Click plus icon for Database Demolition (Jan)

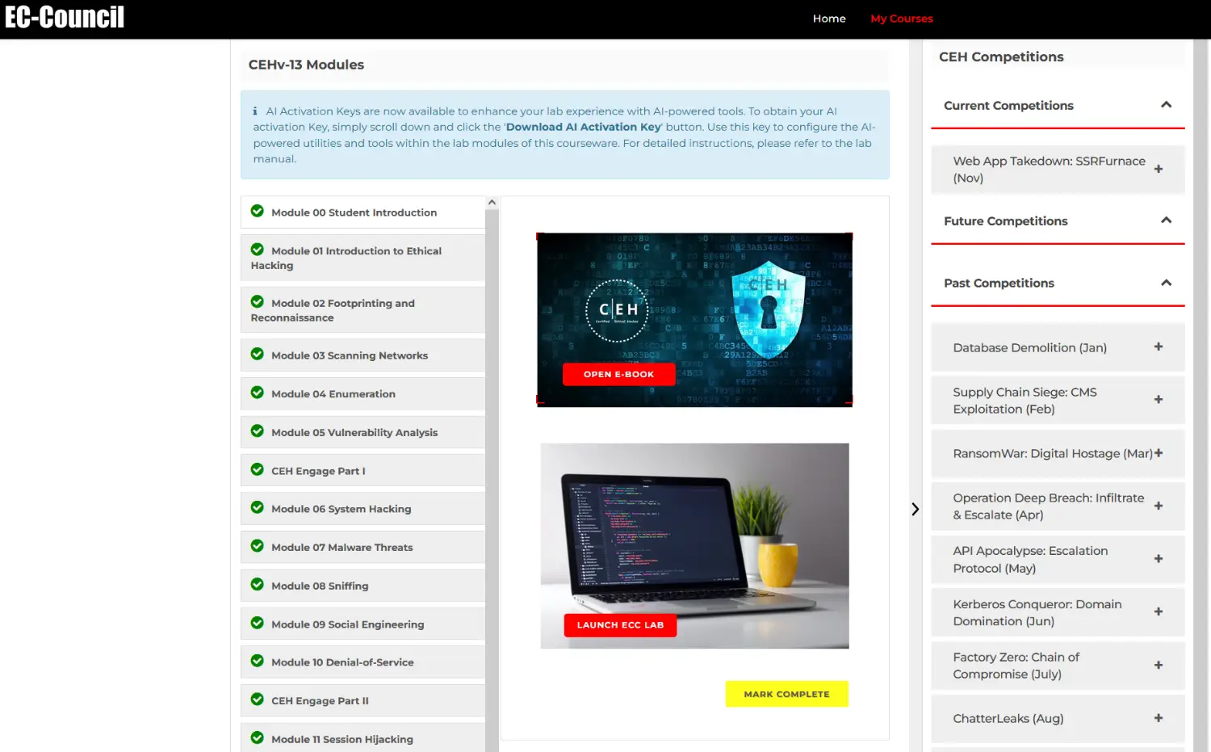coord(1158,347)
